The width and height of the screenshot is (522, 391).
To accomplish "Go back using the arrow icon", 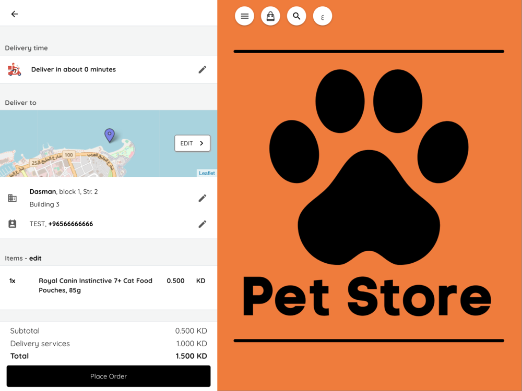I will (14, 14).
